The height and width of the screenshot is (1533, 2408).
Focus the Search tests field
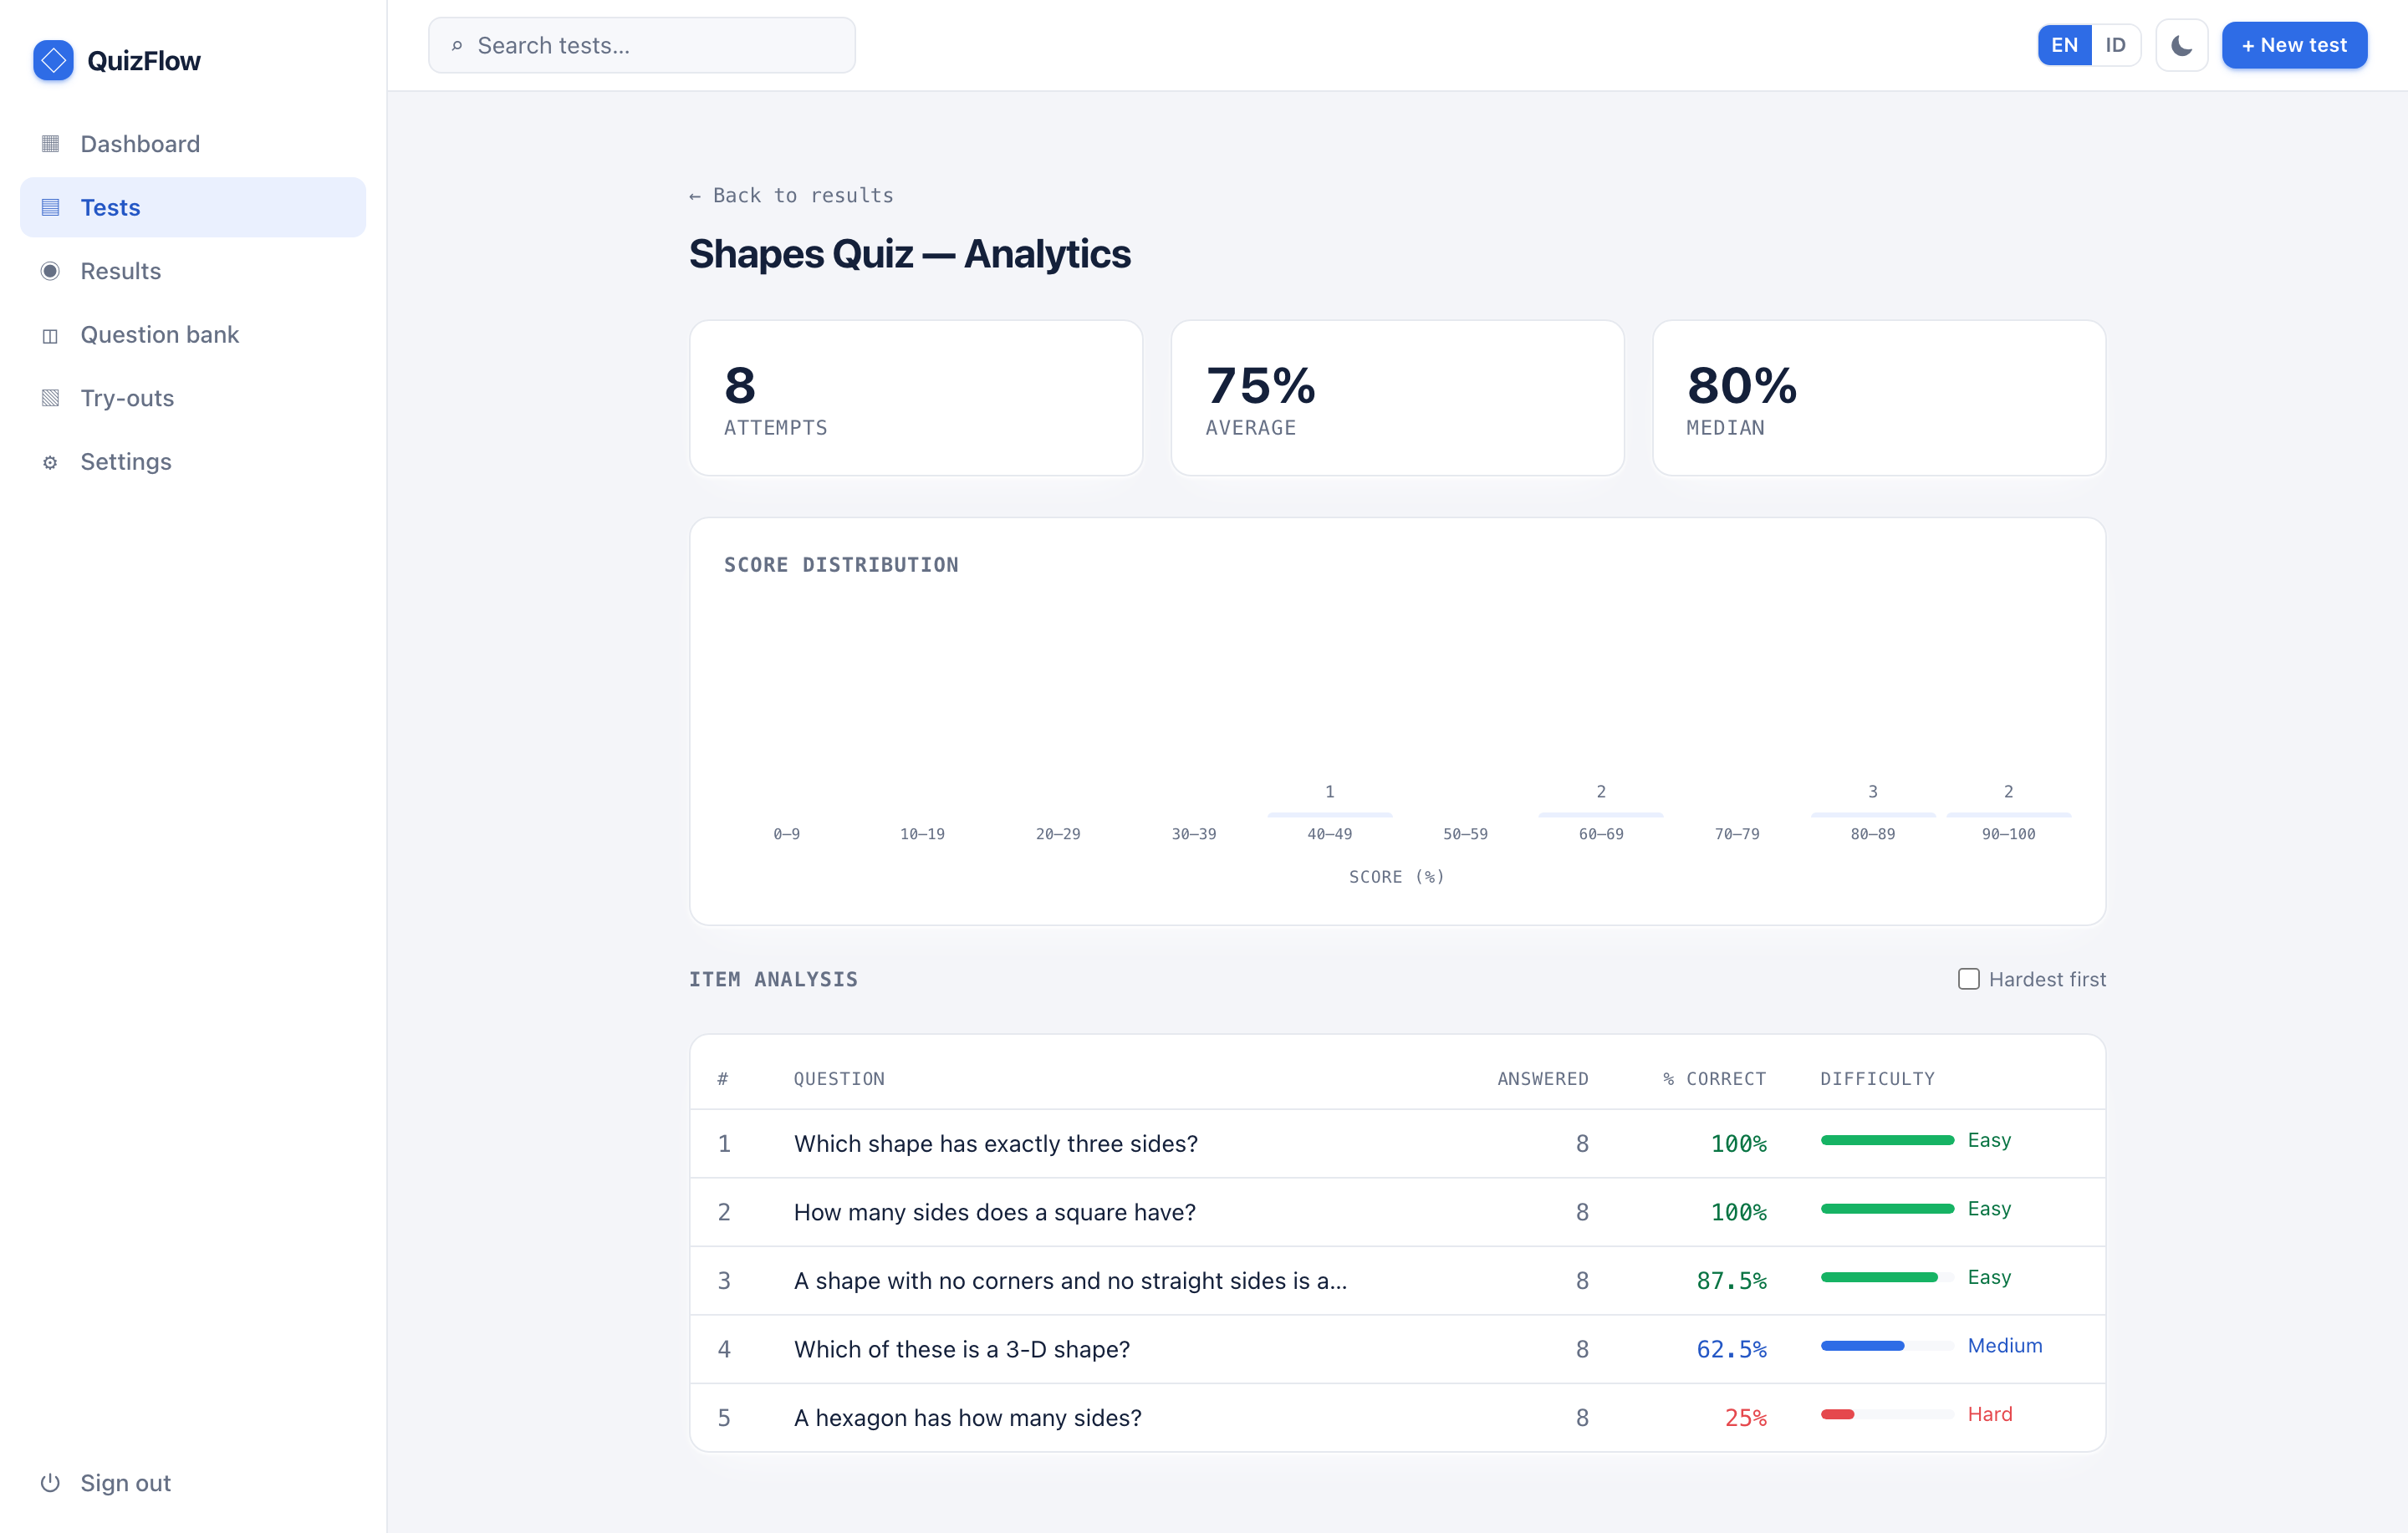pos(642,45)
